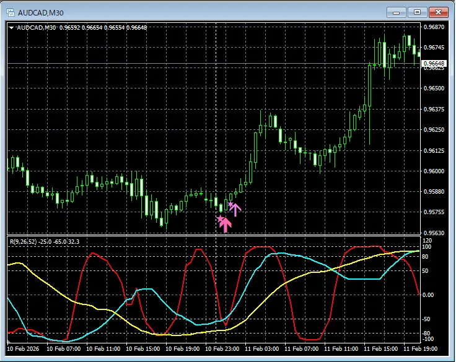This screenshot has width=456, height=362.
Task: Click the pink star marker beside thick arrow
Action: (x=219, y=218)
